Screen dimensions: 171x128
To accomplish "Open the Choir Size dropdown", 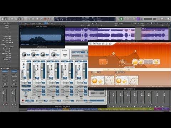I will coord(29,101).
